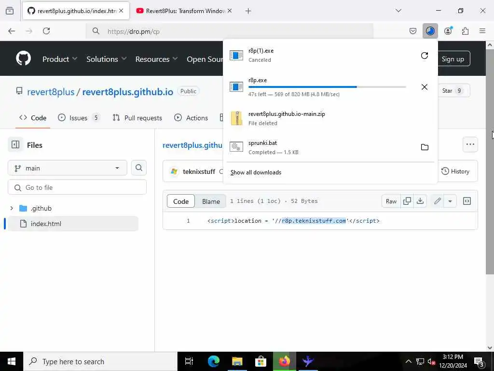Switch to Code view
Screen dimensions: 494x371
(181, 201)
